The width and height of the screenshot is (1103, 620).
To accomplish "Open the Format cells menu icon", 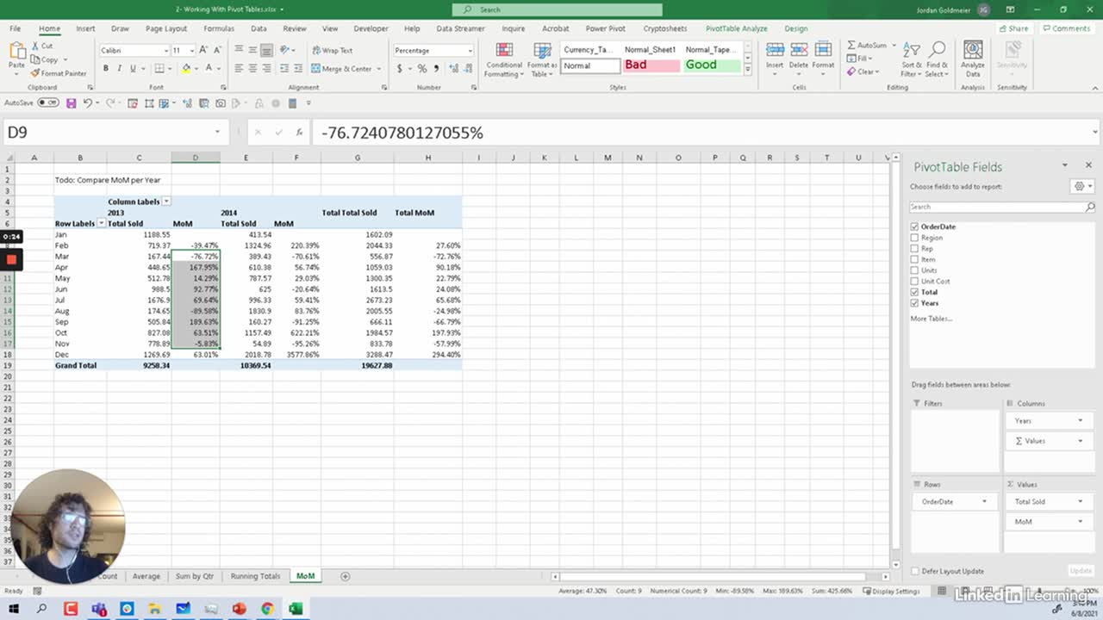I will [x=823, y=50].
